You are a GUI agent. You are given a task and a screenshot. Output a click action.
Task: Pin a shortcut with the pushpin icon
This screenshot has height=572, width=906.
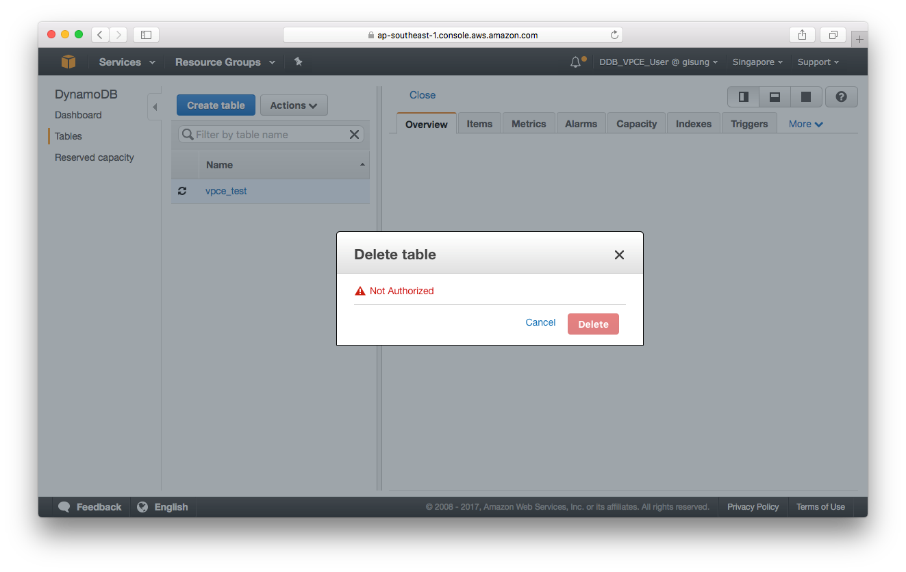click(298, 62)
